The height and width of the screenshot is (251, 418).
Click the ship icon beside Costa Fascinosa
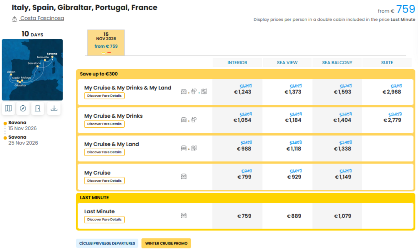(14, 19)
